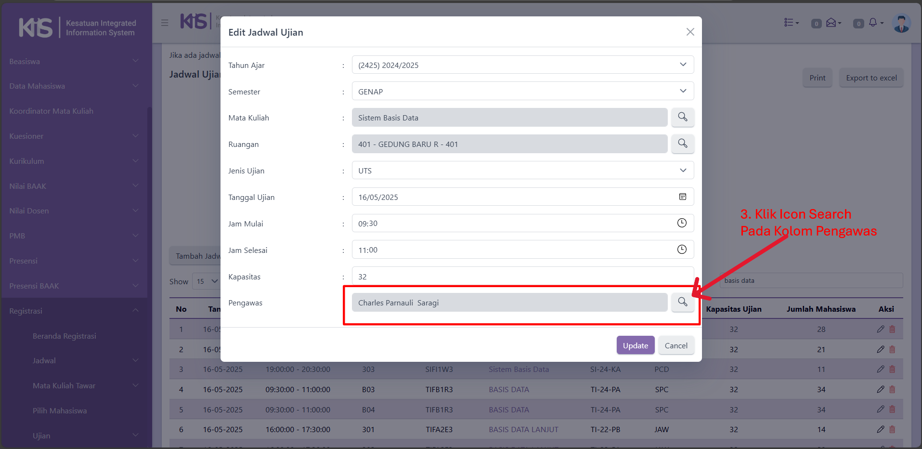Click search icon beside Ruangan field
The width and height of the screenshot is (922, 449).
pyautogui.click(x=682, y=144)
